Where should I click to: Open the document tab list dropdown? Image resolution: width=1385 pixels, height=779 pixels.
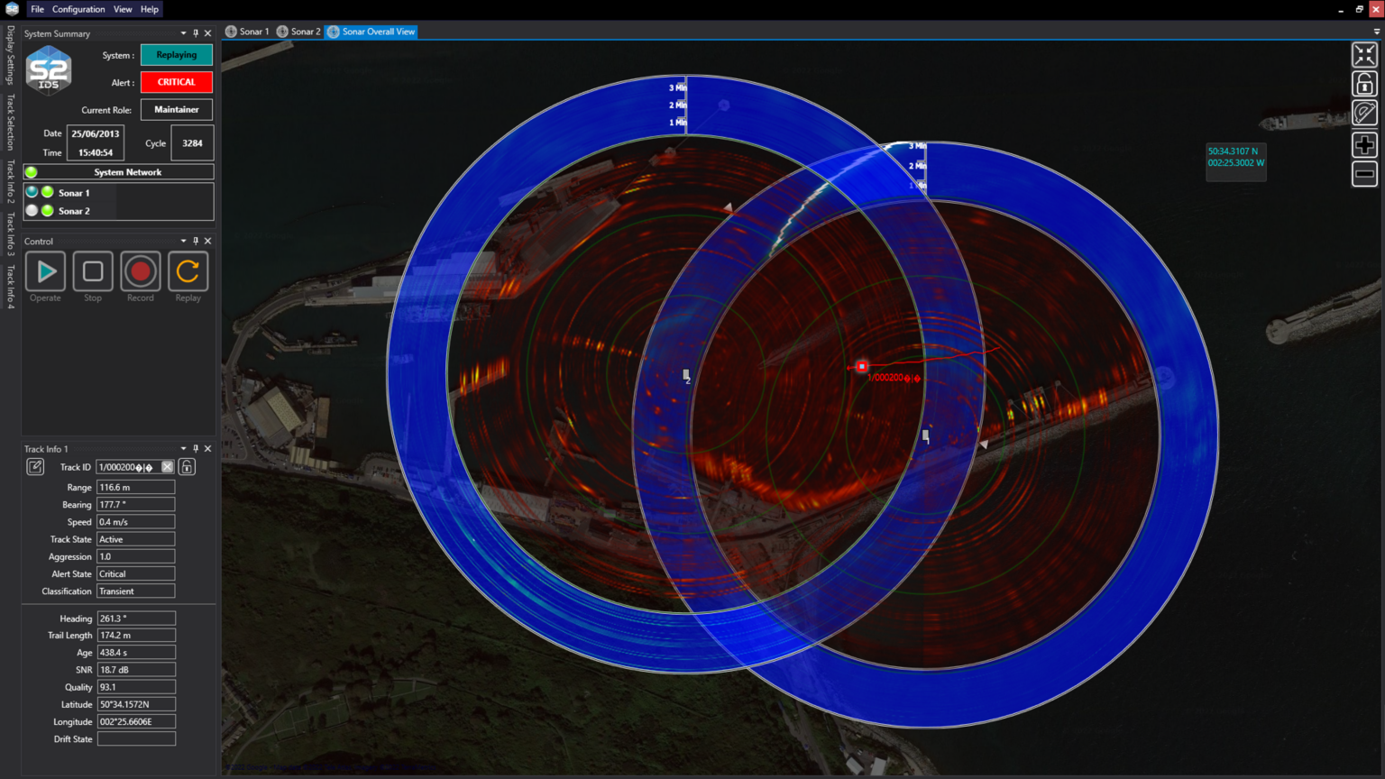click(x=1376, y=32)
